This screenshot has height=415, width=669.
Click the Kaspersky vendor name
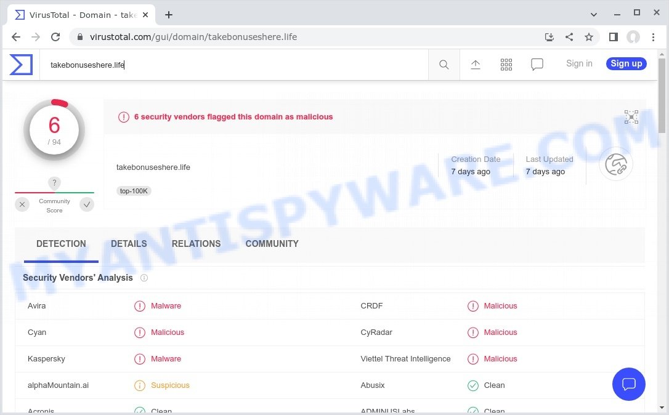point(46,359)
